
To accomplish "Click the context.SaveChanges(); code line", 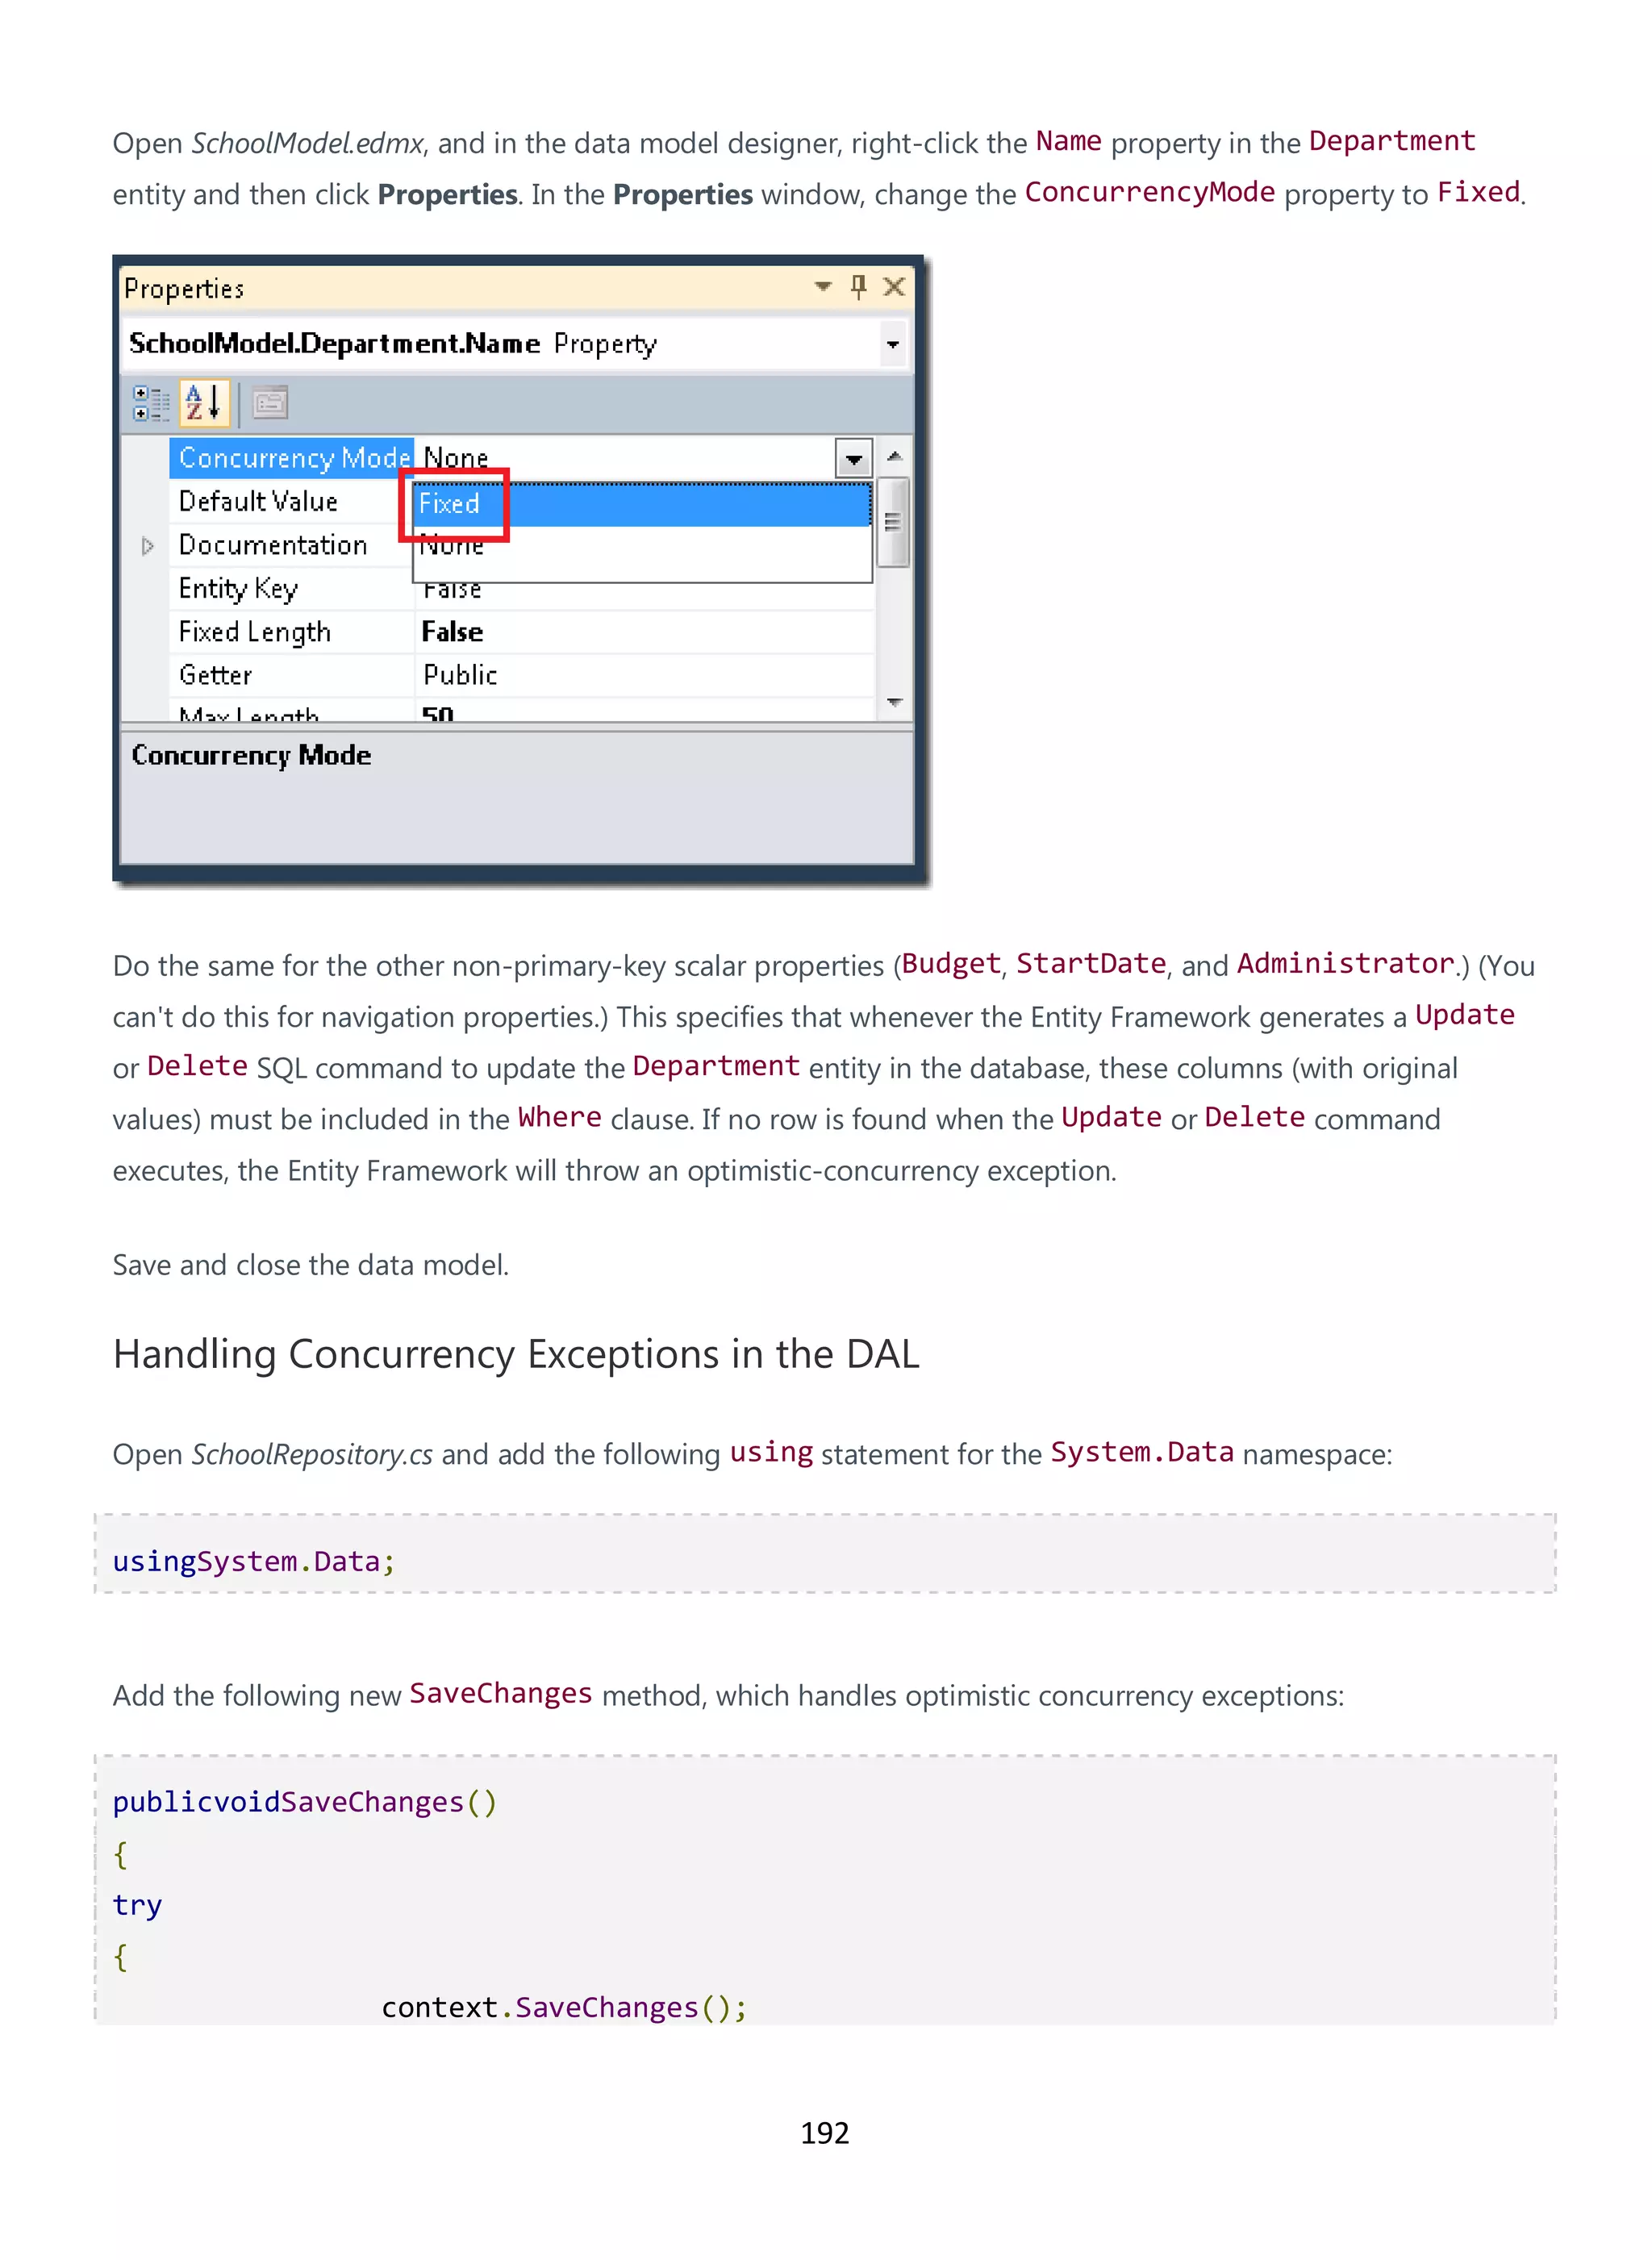I will coord(564,2007).
